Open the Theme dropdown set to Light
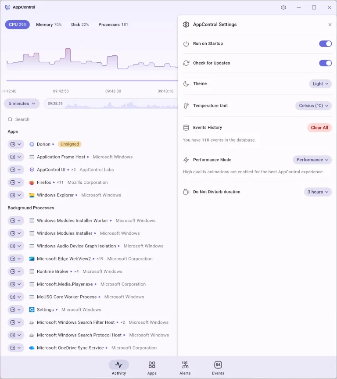The width and height of the screenshot is (337, 379). tap(320, 84)
